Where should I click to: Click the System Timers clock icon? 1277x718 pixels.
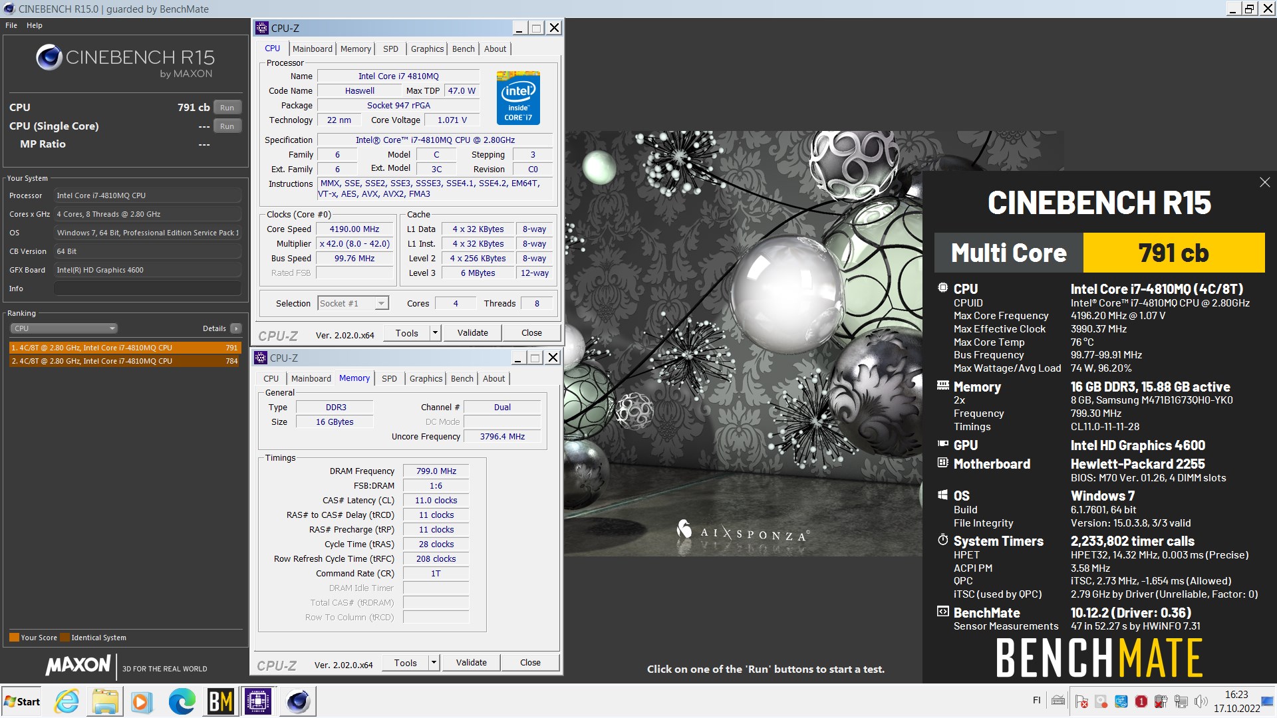(x=942, y=540)
